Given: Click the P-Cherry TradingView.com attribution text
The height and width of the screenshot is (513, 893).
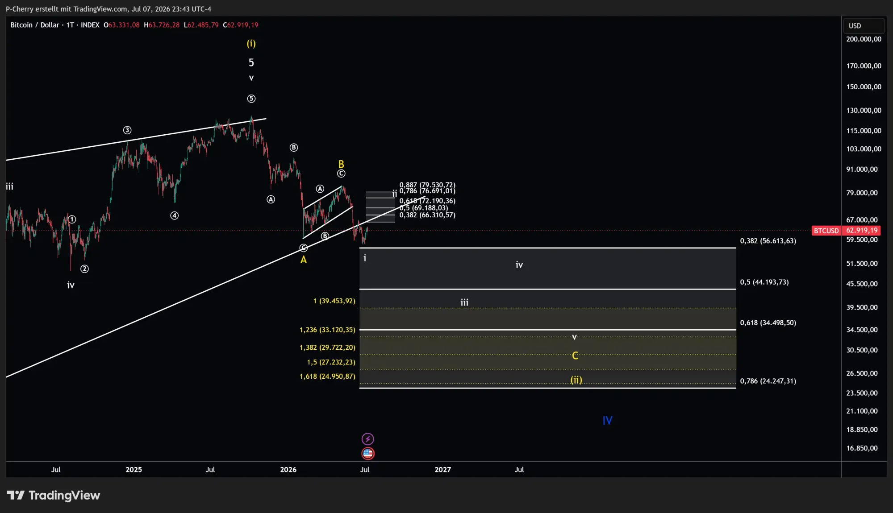Looking at the screenshot, I should (108, 9).
